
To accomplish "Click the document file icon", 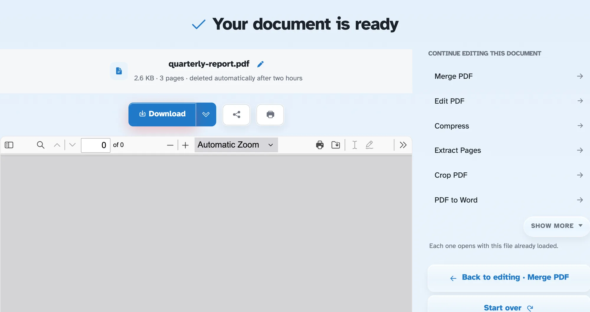I will pos(119,71).
